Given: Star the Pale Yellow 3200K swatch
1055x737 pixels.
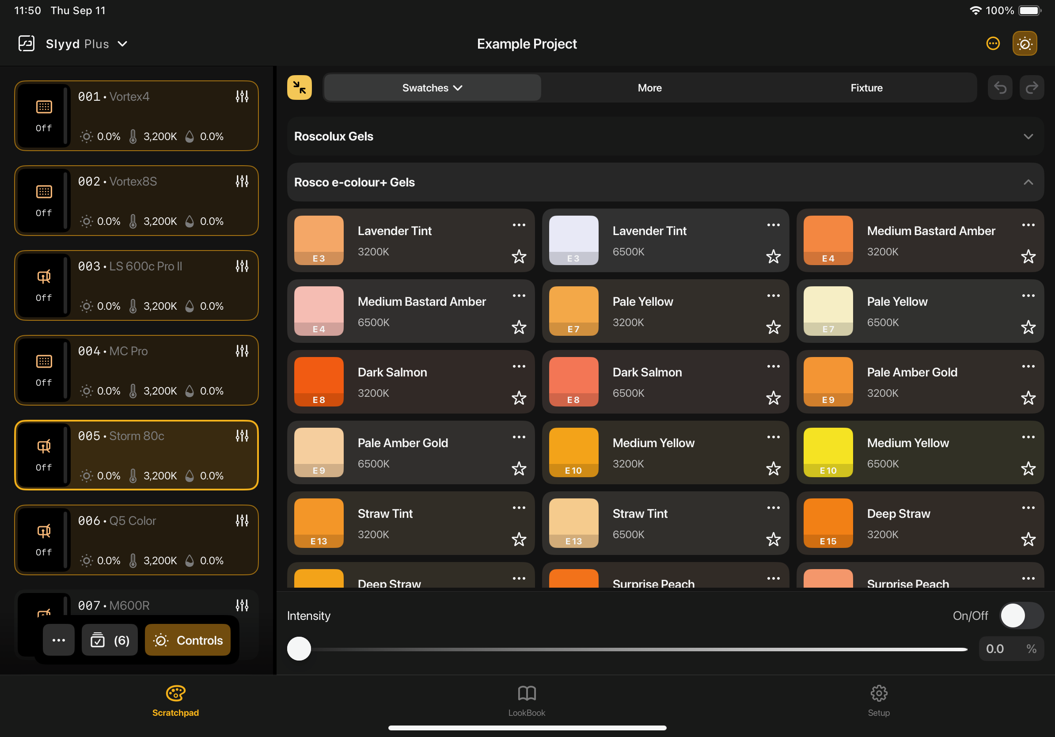Looking at the screenshot, I should coord(773,327).
